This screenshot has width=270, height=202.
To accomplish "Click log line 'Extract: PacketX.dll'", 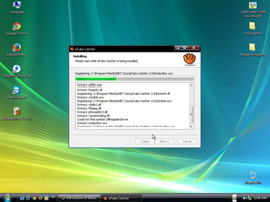I will tap(90, 90).
